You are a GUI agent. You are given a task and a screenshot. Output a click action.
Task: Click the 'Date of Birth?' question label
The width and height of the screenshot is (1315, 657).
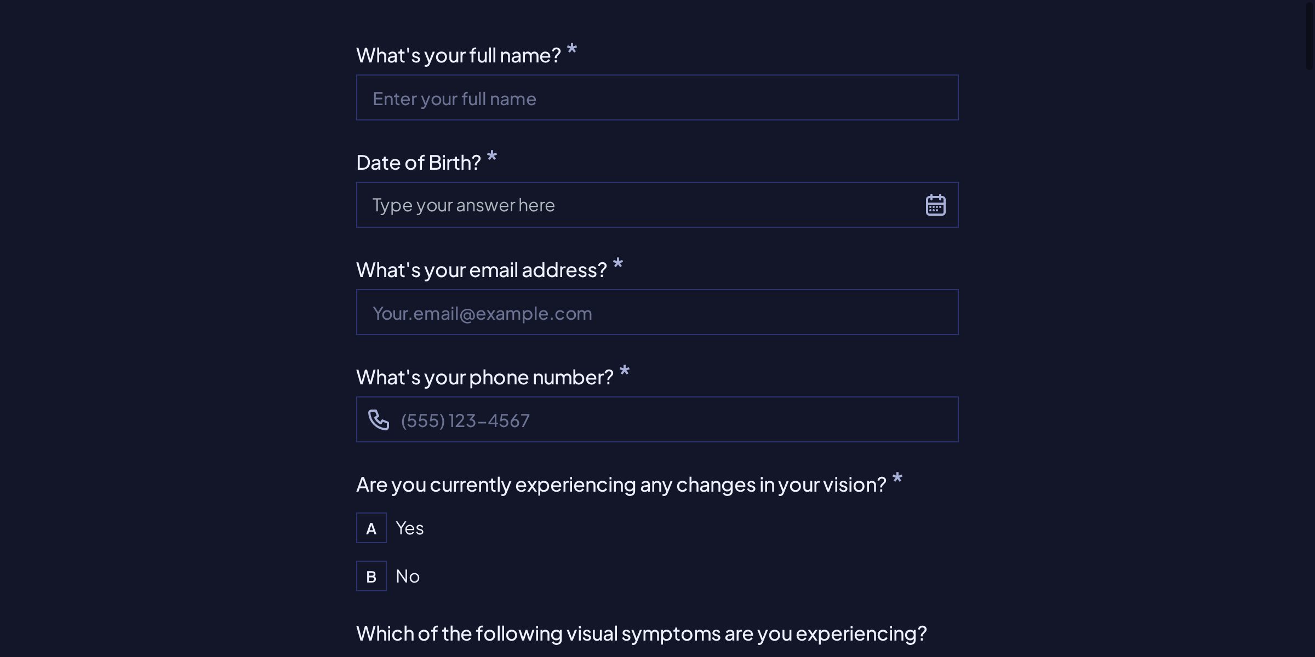coord(419,162)
